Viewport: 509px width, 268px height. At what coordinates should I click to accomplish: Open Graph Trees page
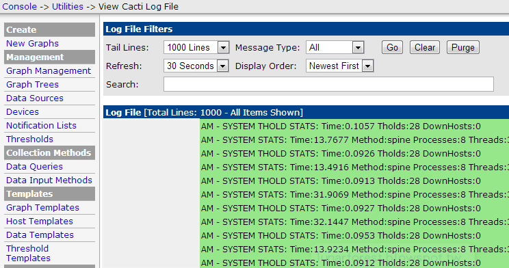pos(32,84)
